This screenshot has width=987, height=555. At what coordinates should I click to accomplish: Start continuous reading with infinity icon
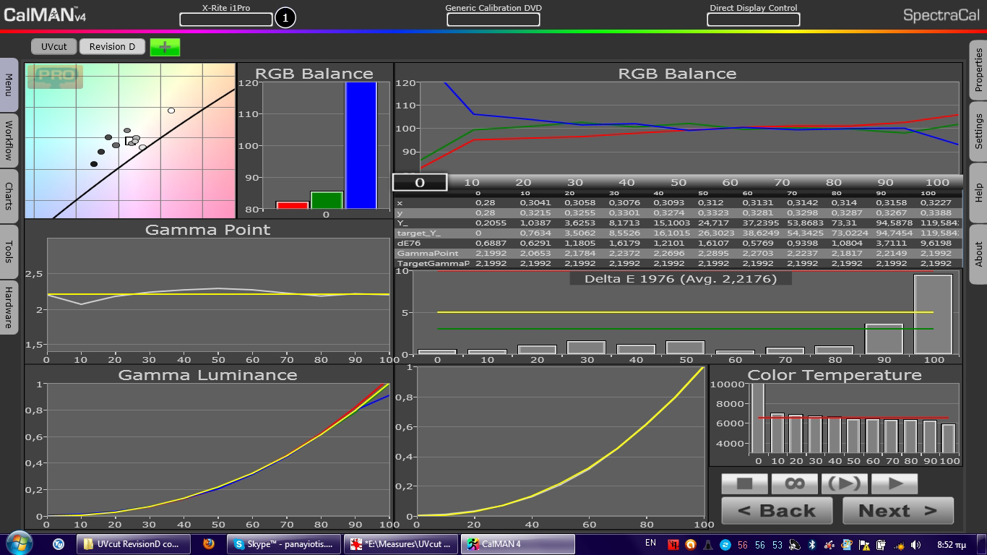coord(794,483)
